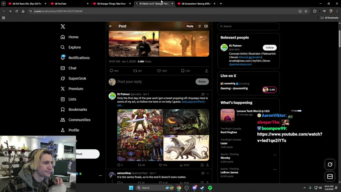
Task: Open Lists in the sidebar
Action: (68, 99)
